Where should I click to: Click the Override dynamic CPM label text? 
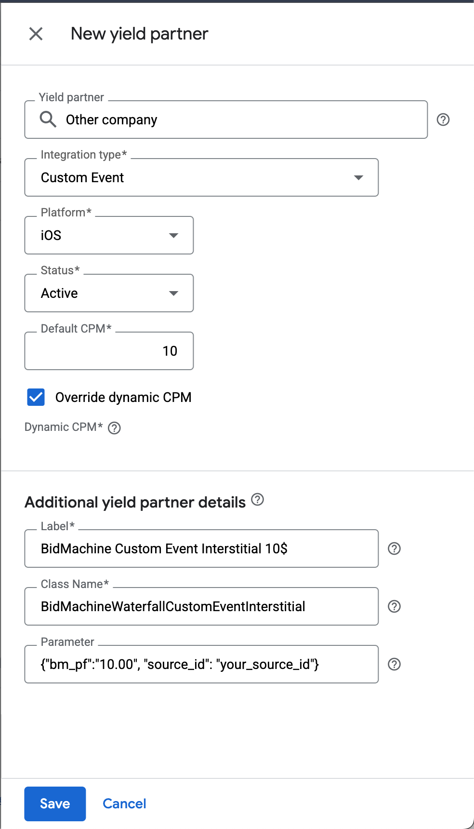(123, 397)
